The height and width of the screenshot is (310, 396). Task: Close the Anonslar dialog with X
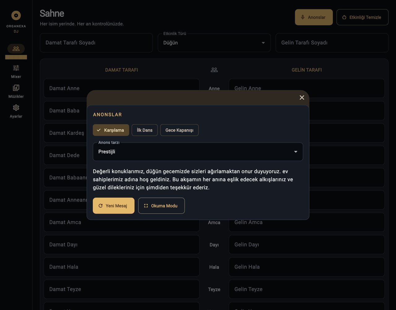click(x=302, y=98)
